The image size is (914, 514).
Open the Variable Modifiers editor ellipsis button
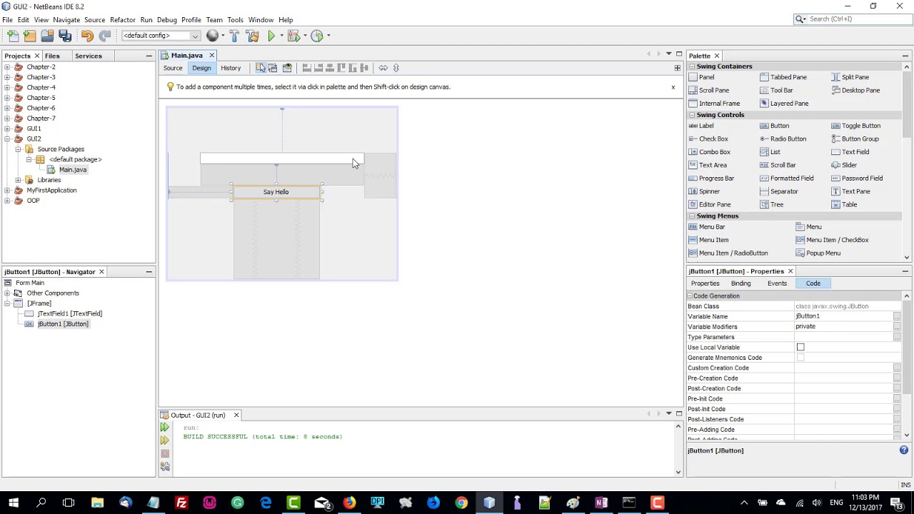pos(897,327)
